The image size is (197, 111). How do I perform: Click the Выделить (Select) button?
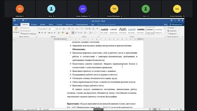click(172, 34)
